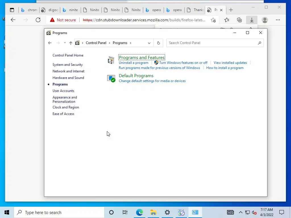This screenshot has width=291, height=218.
Task: Open Network and Internet category
Action: 68,71
